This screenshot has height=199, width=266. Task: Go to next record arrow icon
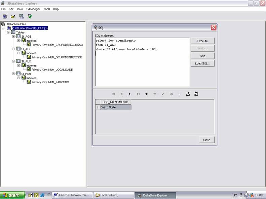pos(129,94)
